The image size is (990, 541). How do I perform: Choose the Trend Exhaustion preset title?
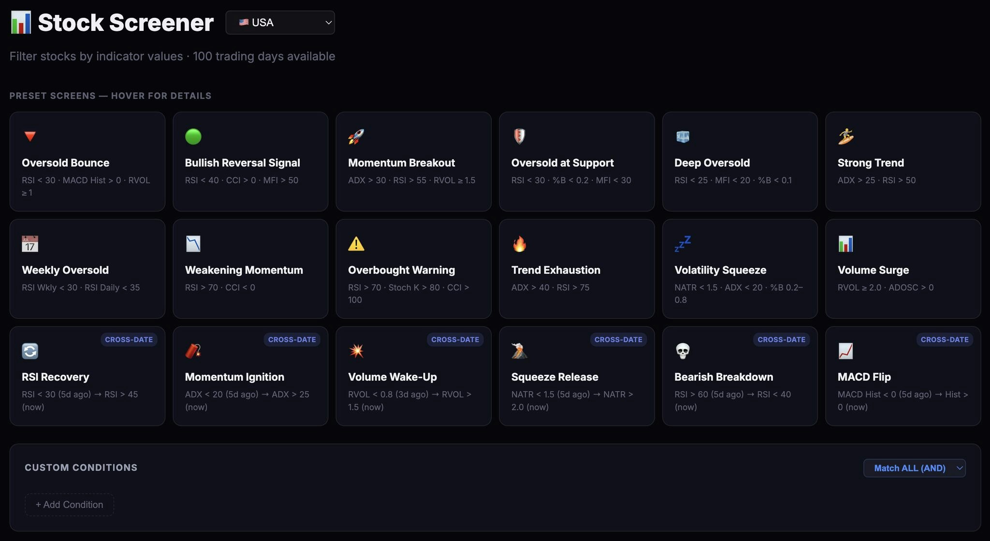[556, 270]
